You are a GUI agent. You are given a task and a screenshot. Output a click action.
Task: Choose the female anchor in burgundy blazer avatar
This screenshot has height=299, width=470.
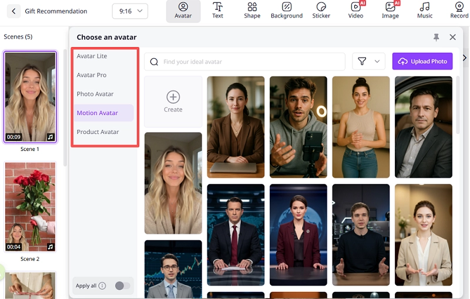pyautogui.click(x=298, y=235)
